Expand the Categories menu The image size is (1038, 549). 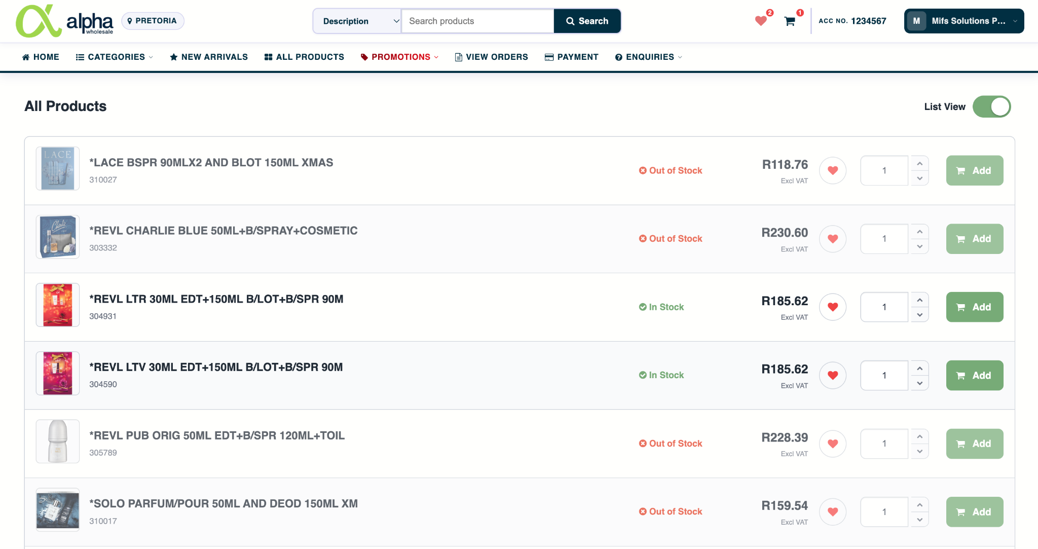pos(114,57)
